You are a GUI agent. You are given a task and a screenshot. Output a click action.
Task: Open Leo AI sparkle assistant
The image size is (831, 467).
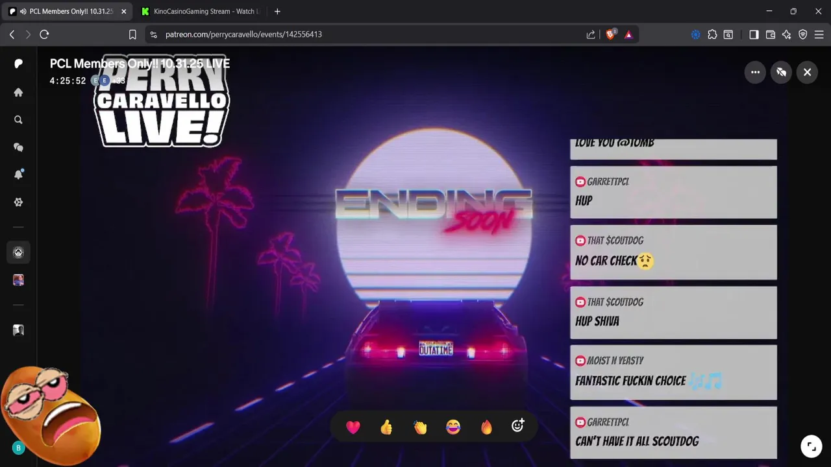(x=787, y=34)
